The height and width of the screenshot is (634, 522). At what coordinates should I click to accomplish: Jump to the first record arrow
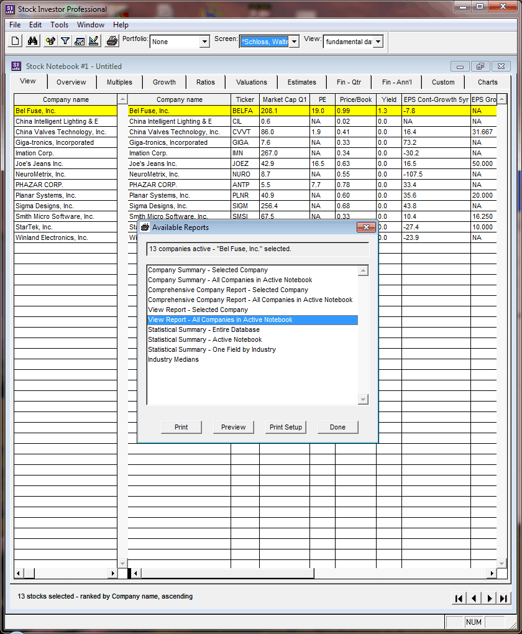[x=459, y=599]
